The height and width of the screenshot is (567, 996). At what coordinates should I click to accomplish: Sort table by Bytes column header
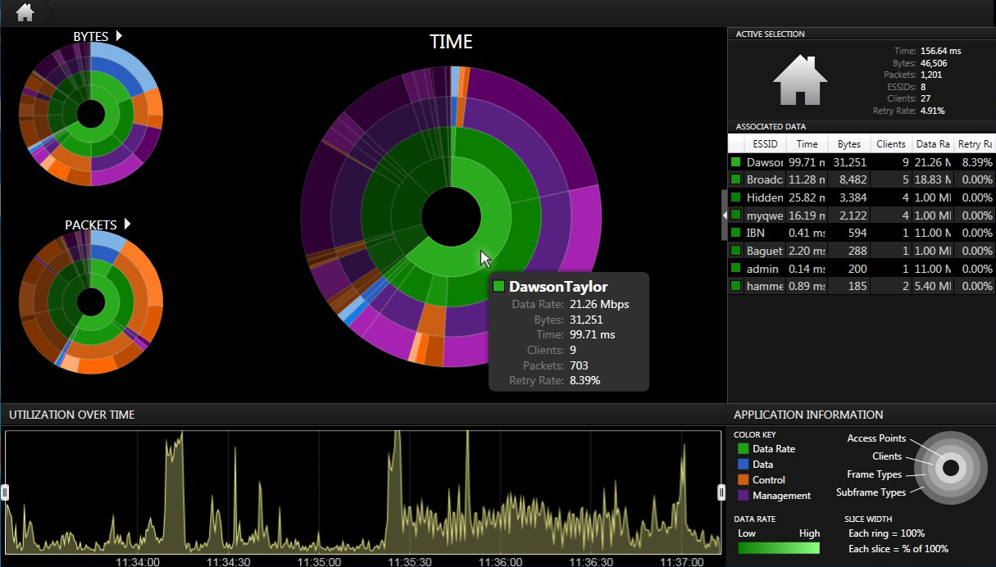tap(848, 143)
